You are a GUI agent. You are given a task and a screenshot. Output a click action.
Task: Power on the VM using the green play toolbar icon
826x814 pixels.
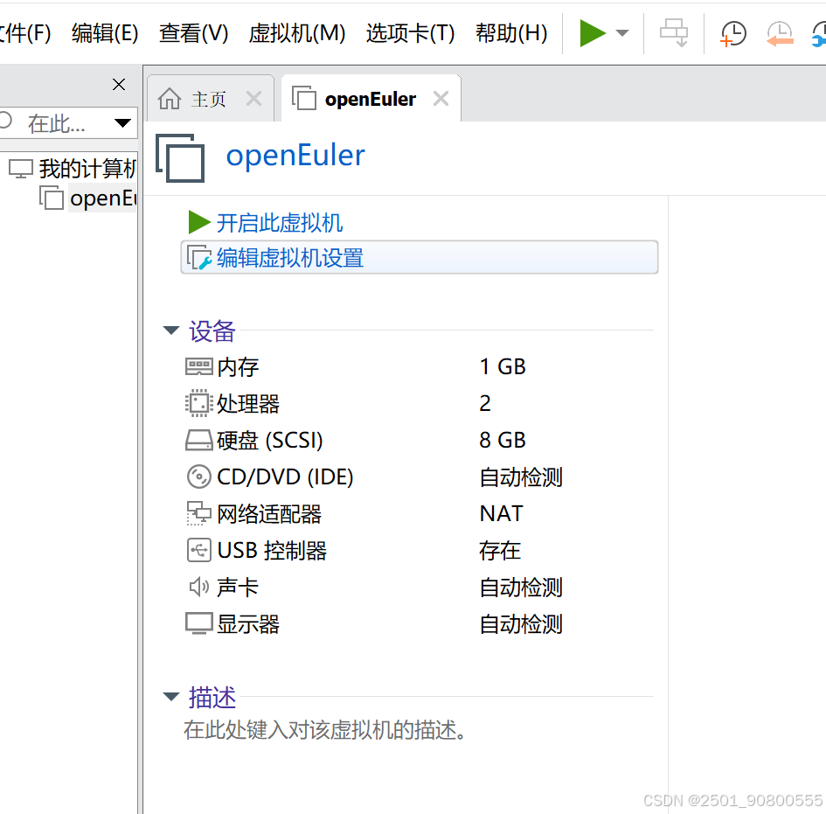click(x=593, y=33)
